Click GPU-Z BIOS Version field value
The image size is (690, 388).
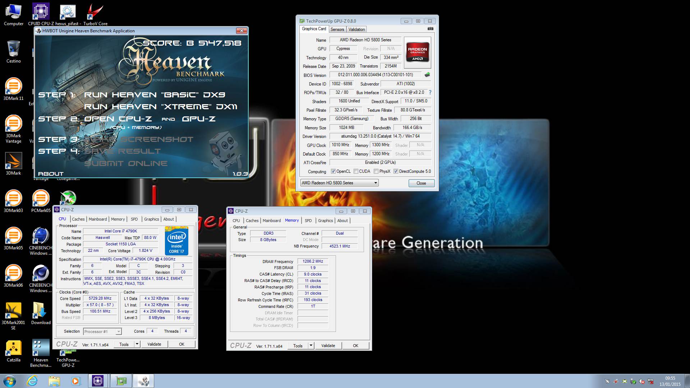[375, 75]
